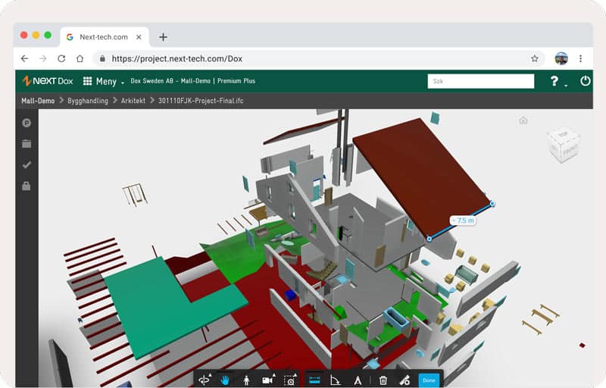
Task: Switch to first-person walk mode
Action: [246, 380]
